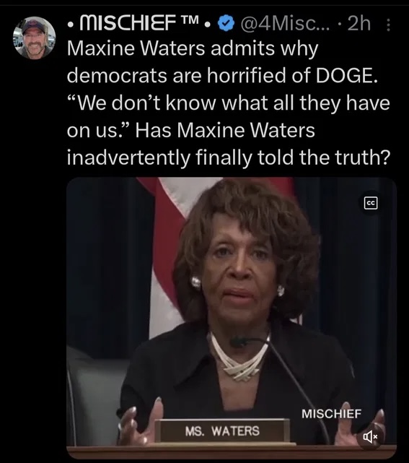The height and width of the screenshot is (463, 409).
Task: Click "inadvertently finally told the truth?" text line
Action: [x=229, y=157]
